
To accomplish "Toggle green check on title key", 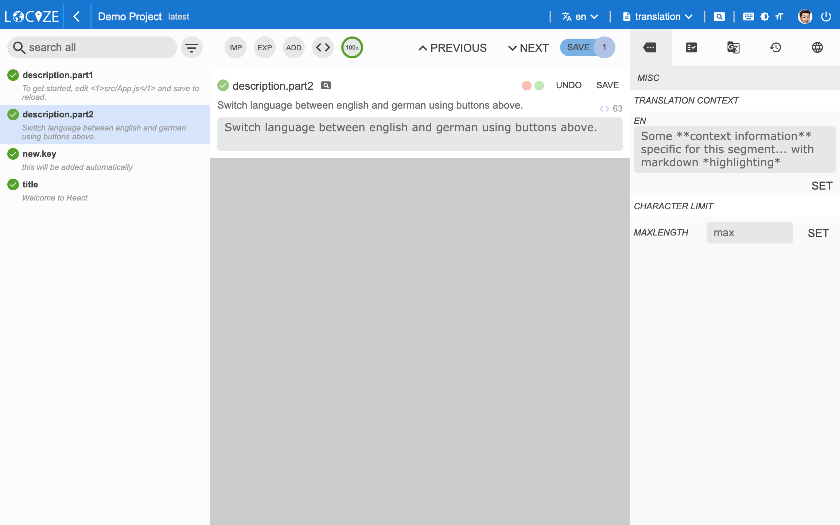I will [x=13, y=184].
